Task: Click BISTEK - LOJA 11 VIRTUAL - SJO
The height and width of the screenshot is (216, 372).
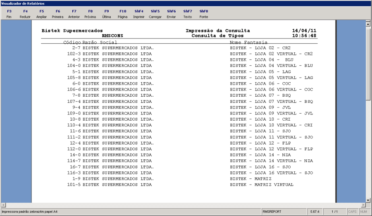Action: [x=272, y=137]
